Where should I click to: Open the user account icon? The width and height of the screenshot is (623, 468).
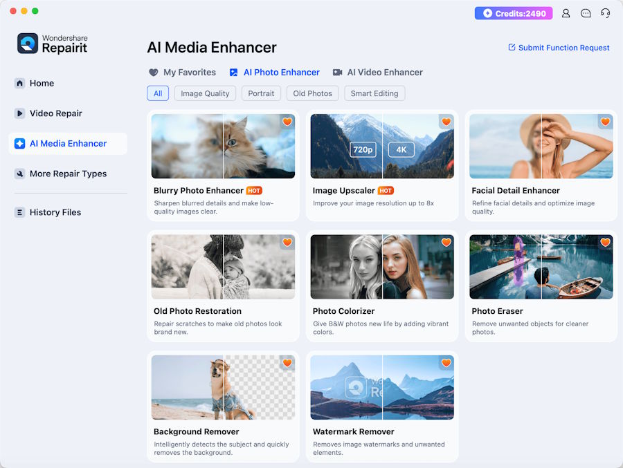pos(566,14)
